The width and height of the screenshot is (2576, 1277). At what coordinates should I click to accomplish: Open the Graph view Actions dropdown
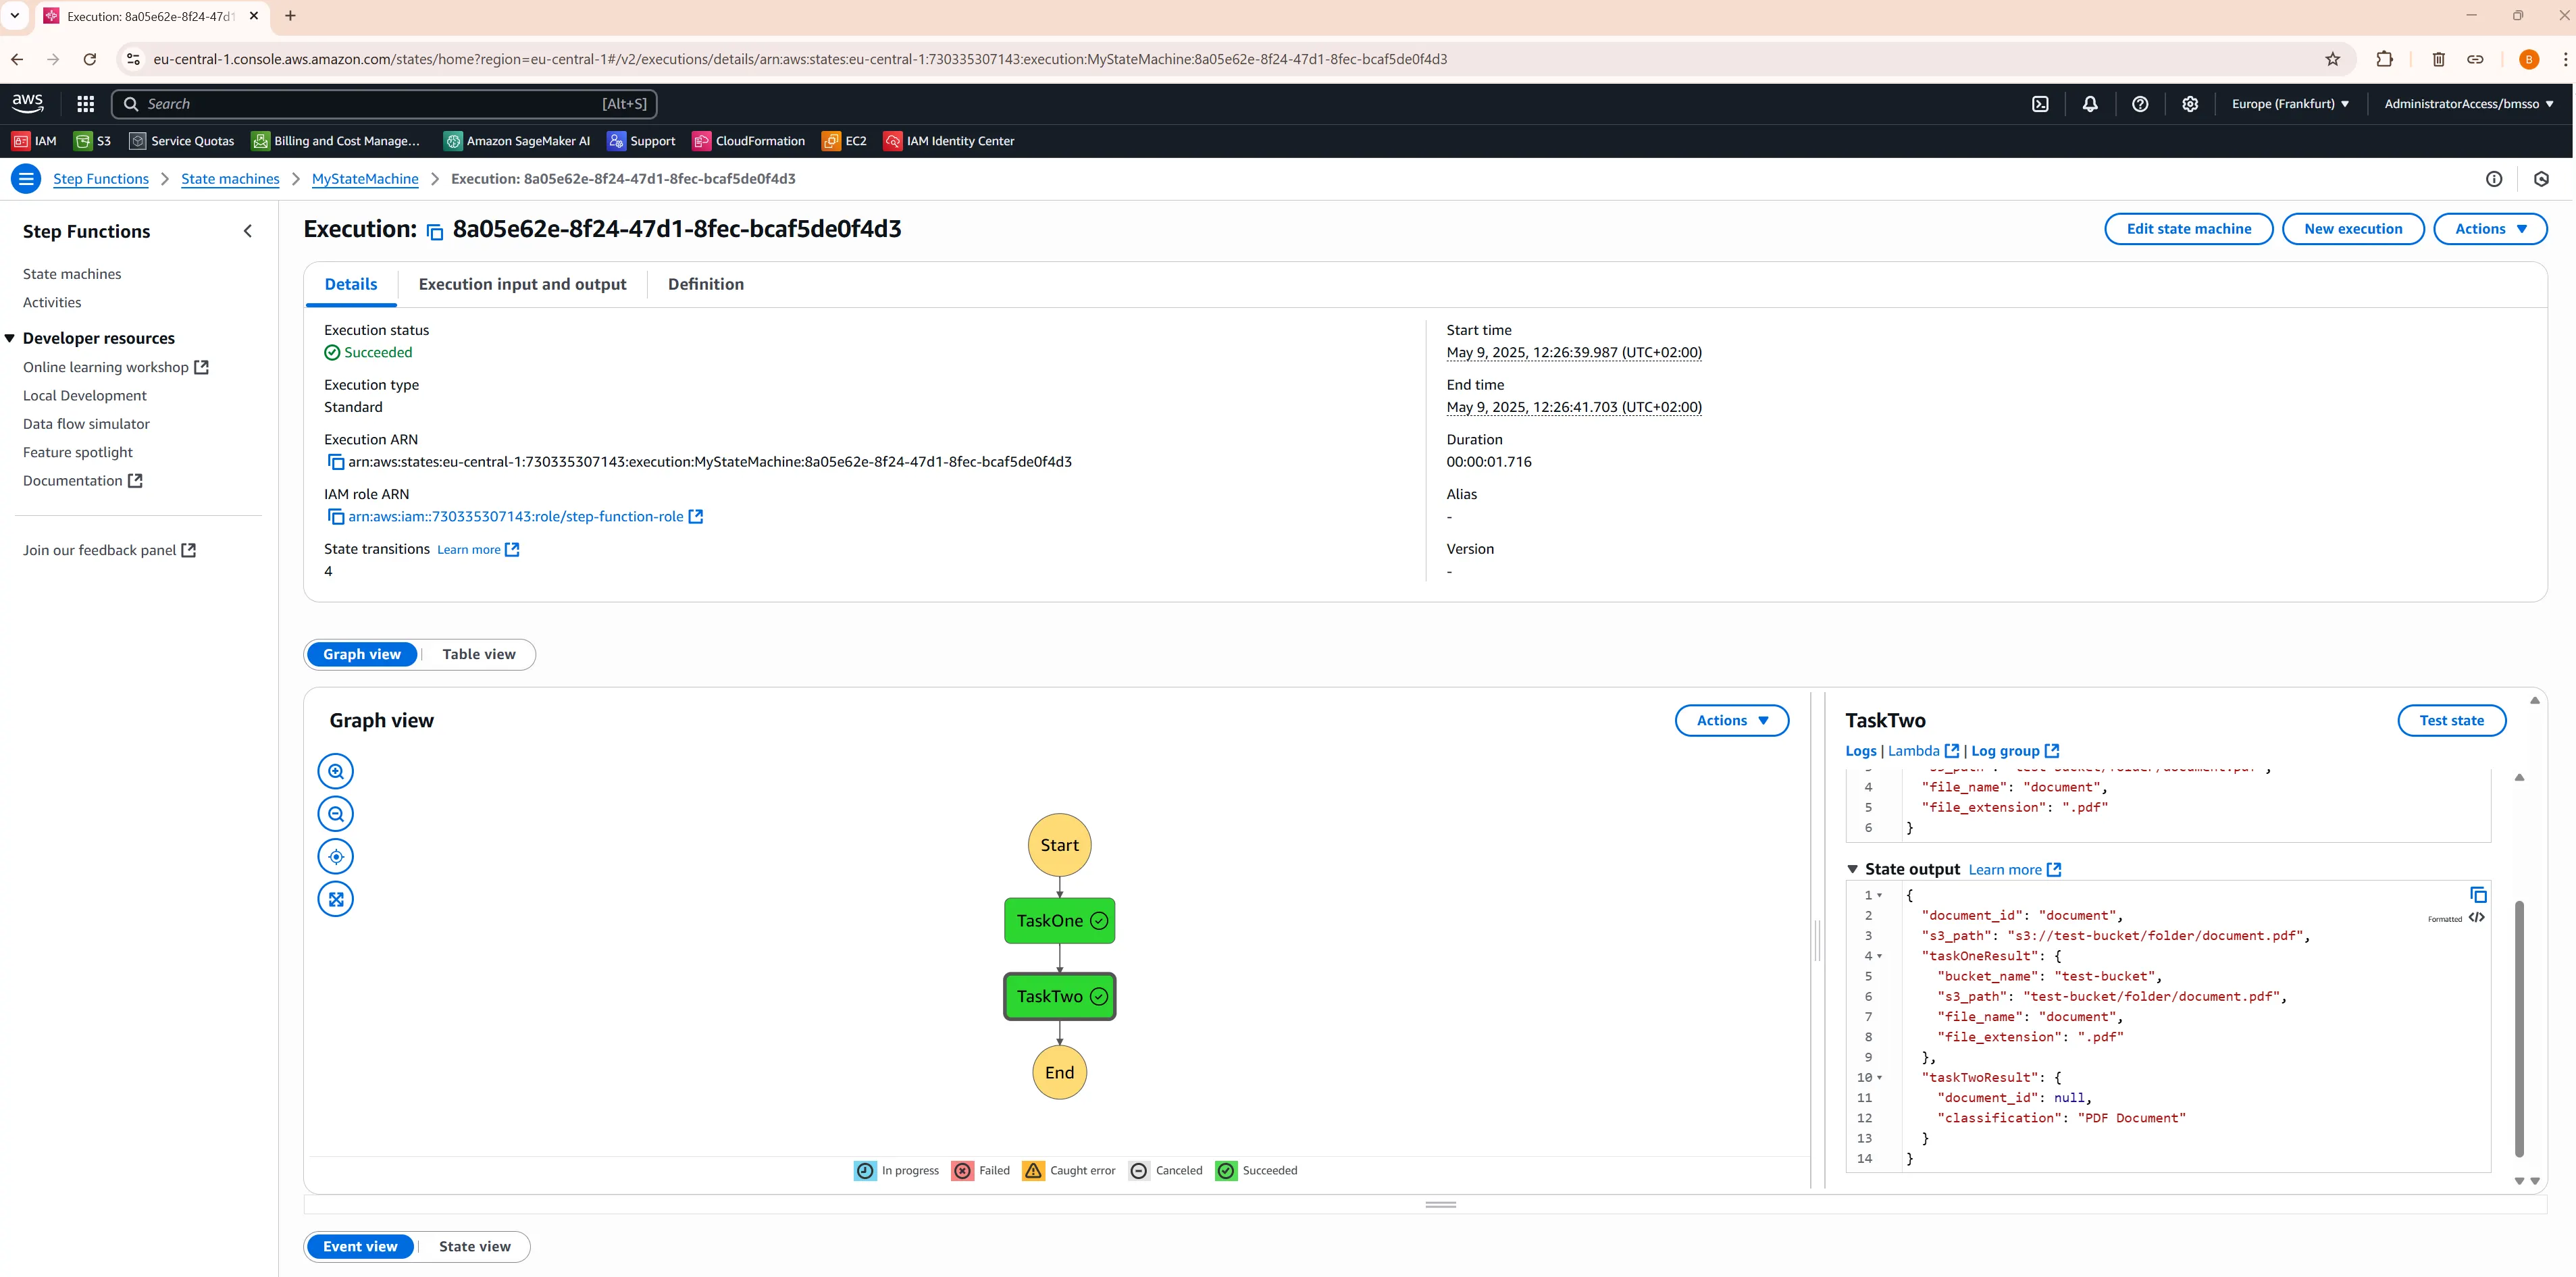coord(1732,720)
